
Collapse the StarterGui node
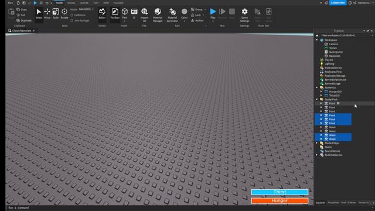coord(317,87)
